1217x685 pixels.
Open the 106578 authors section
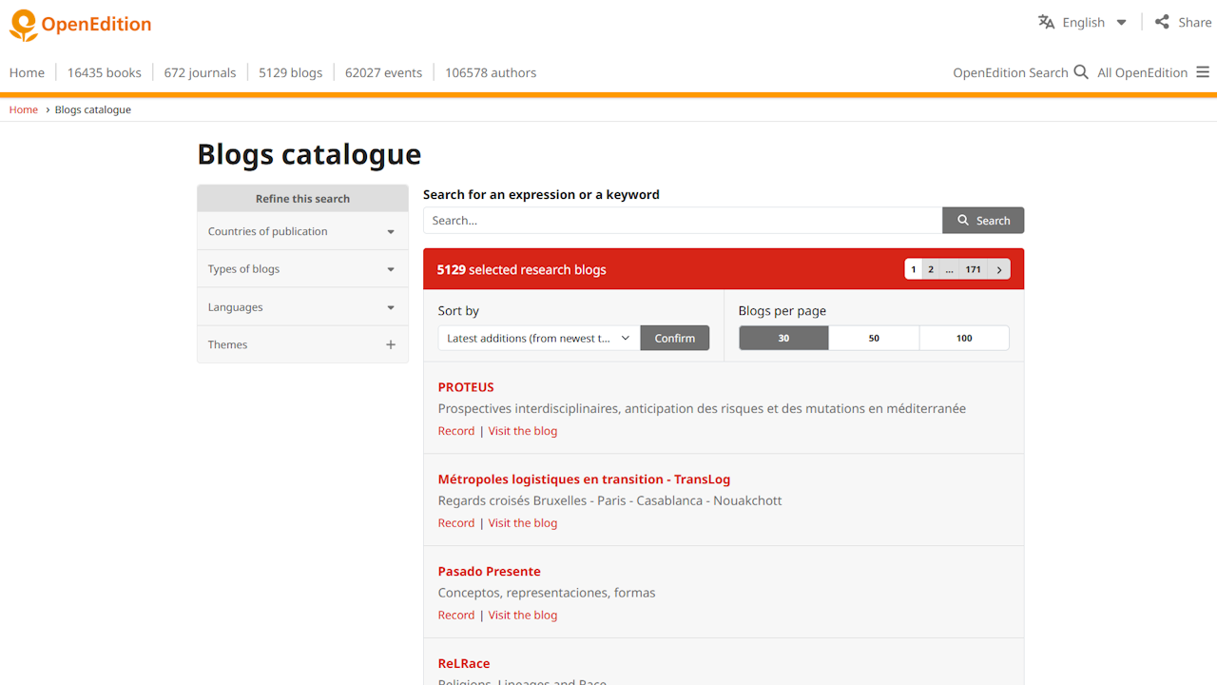(x=491, y=72)
